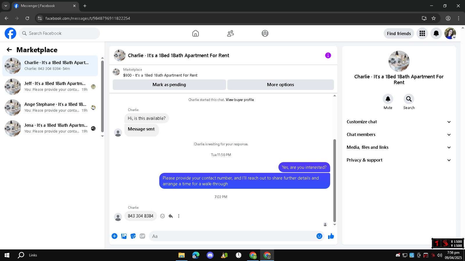Expand the Chat members section
The image size is (465, 261).
[399, 135]
